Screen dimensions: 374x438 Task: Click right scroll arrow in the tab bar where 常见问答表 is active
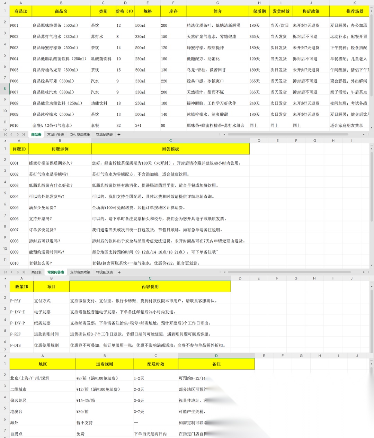click(x=363, y=272)
